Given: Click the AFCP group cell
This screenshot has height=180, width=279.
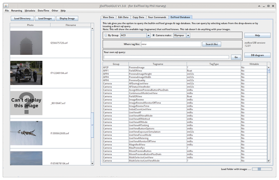Looking at the screenshot, I should [116, 67].
